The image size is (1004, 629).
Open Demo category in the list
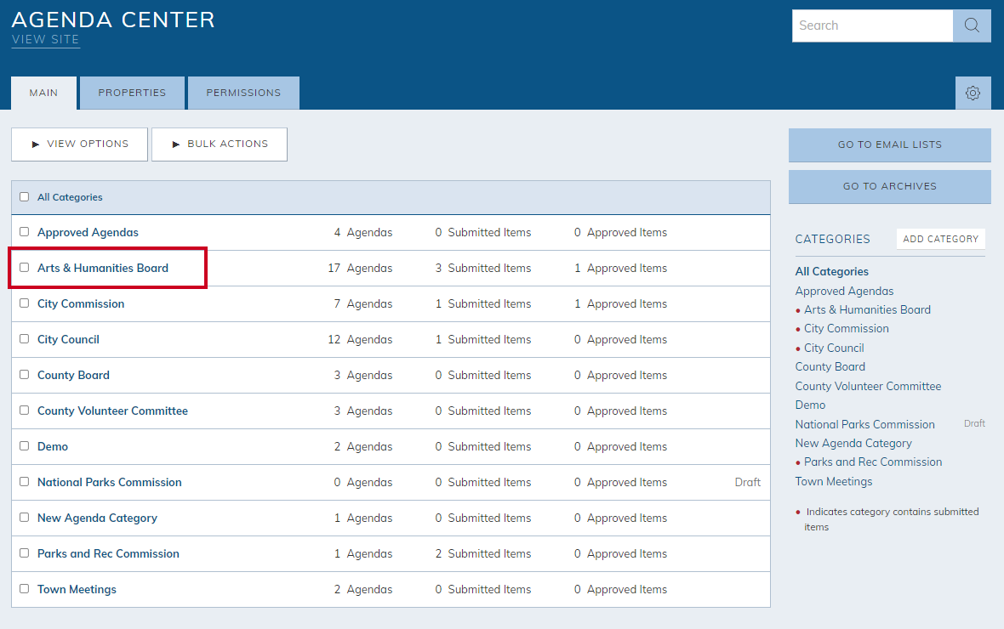coord(53,446)
